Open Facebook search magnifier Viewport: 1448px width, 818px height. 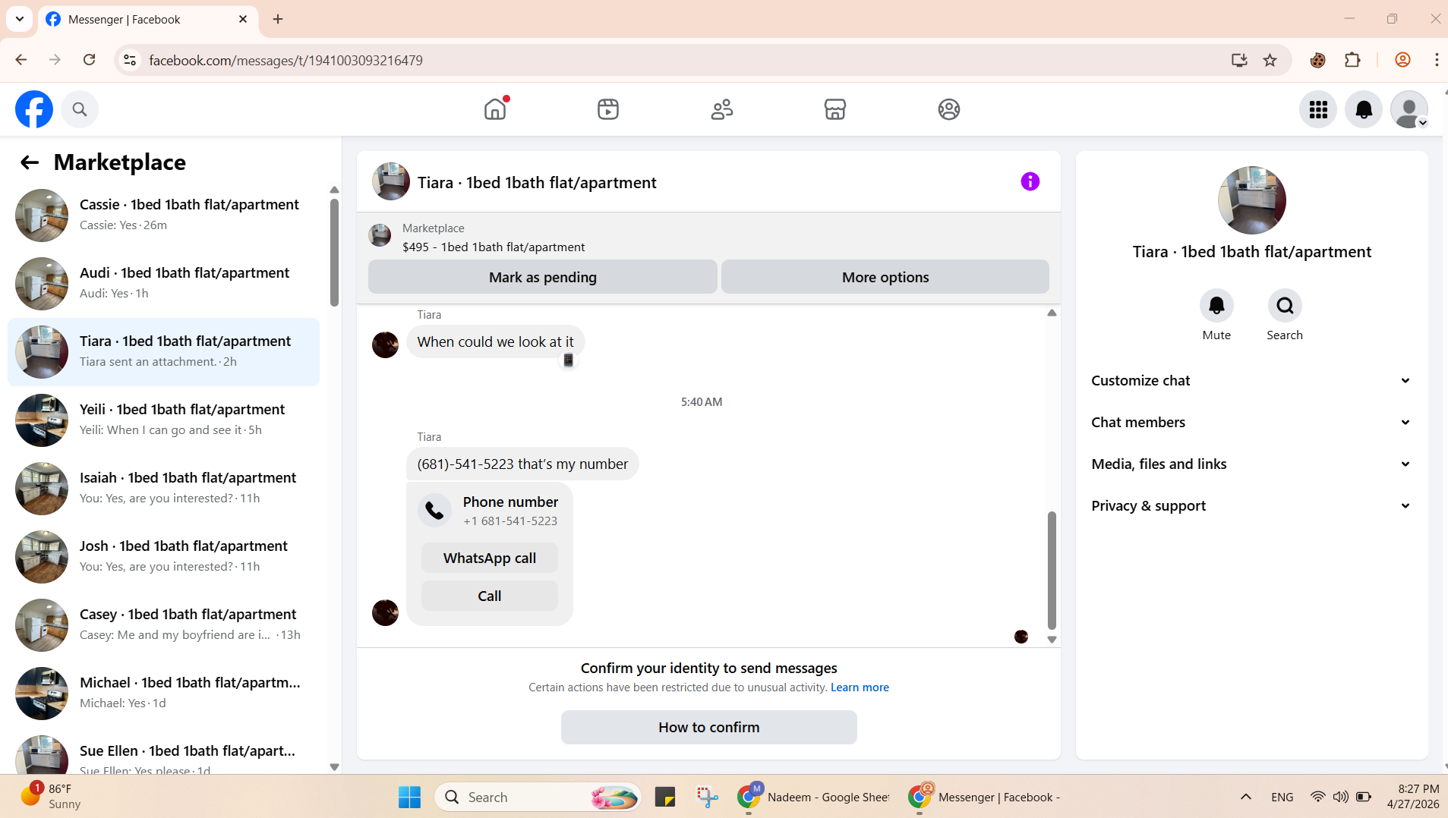(80, 109)
